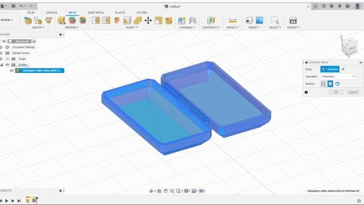Click the Convert Mesh icon in Modify group
Image resolution: width=364 pixels, height=205 pixels.
click(x=169, y=20)
